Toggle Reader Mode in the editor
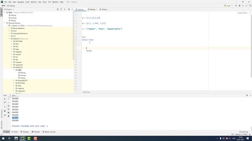Screen dimensions: 252x141 pyautogui.click(x=242, y=13)
